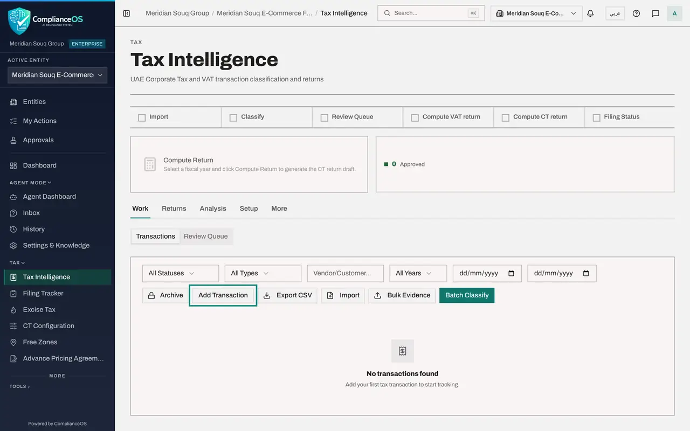Click the Advance Pricing Agreement icon
The image size is (690, 431).
pyautogui.click(x=13, y=358)
